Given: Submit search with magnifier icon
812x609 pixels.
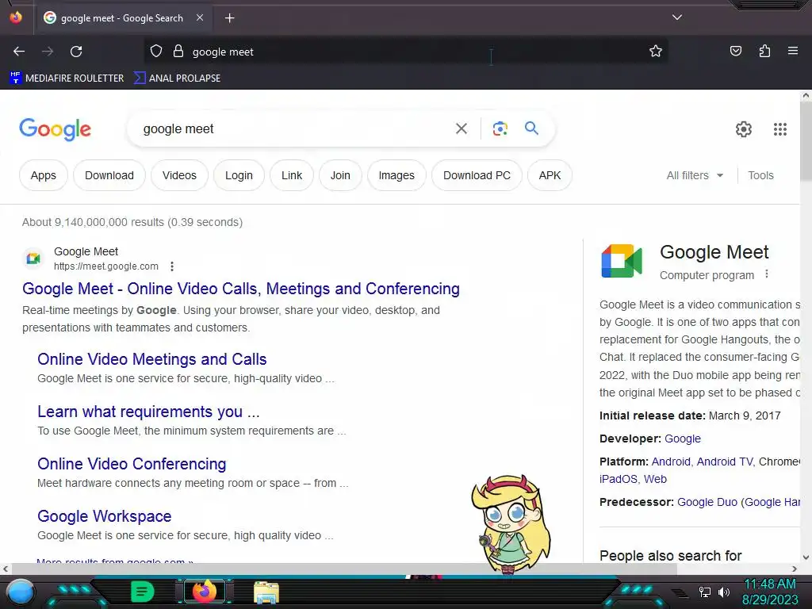Looking at the screenshot, I should [x=531, y=128].
